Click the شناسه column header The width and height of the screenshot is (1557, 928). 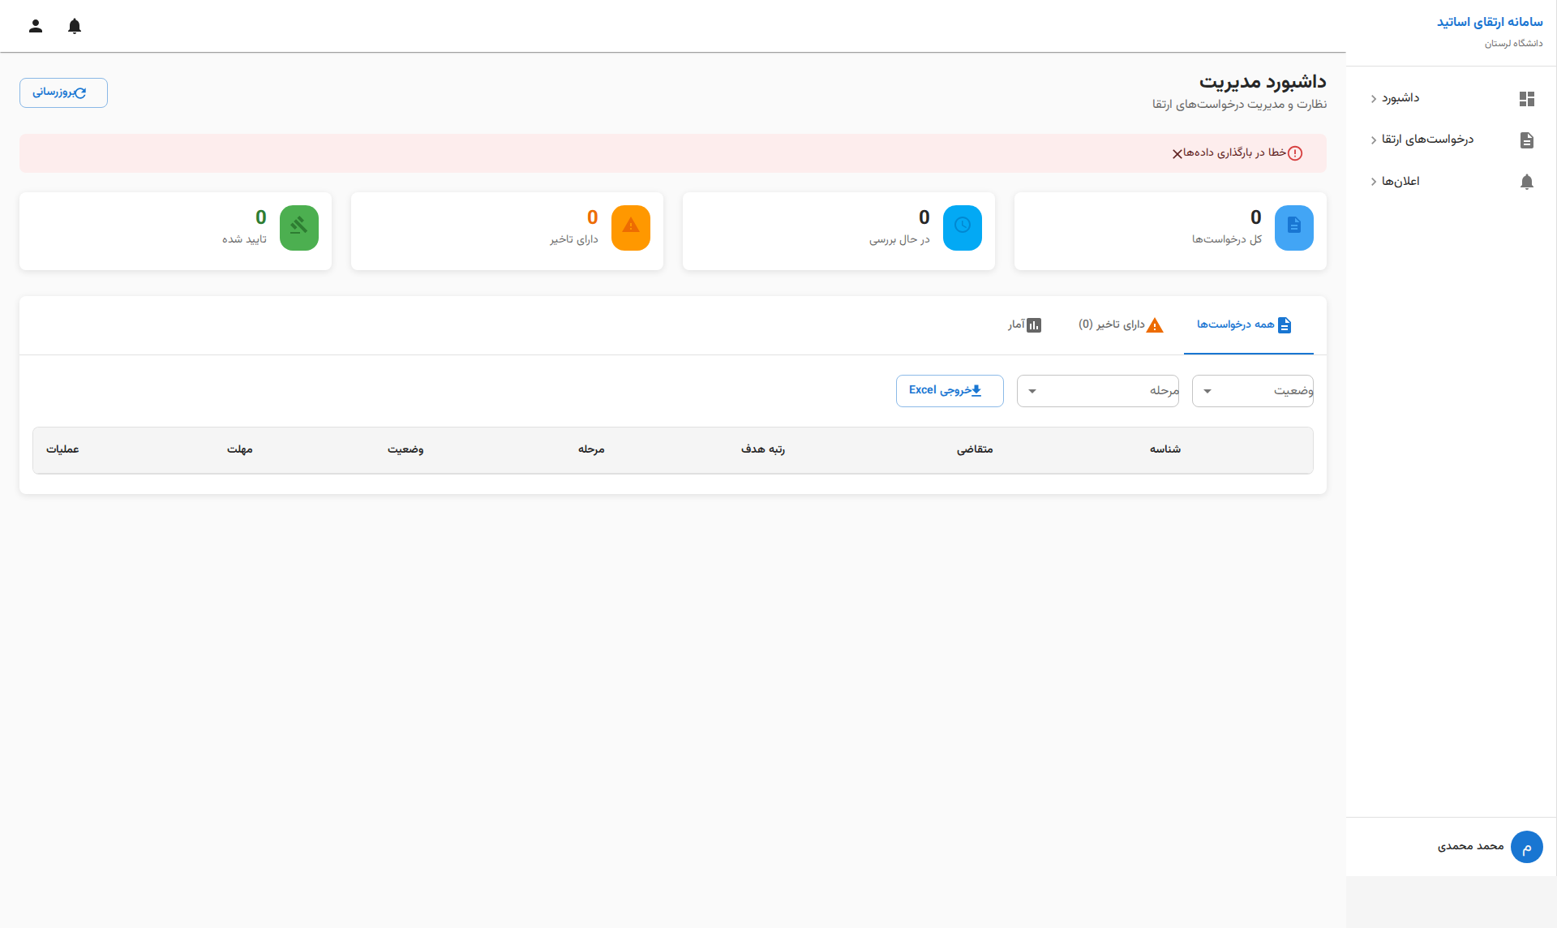tap(1165, 449)
